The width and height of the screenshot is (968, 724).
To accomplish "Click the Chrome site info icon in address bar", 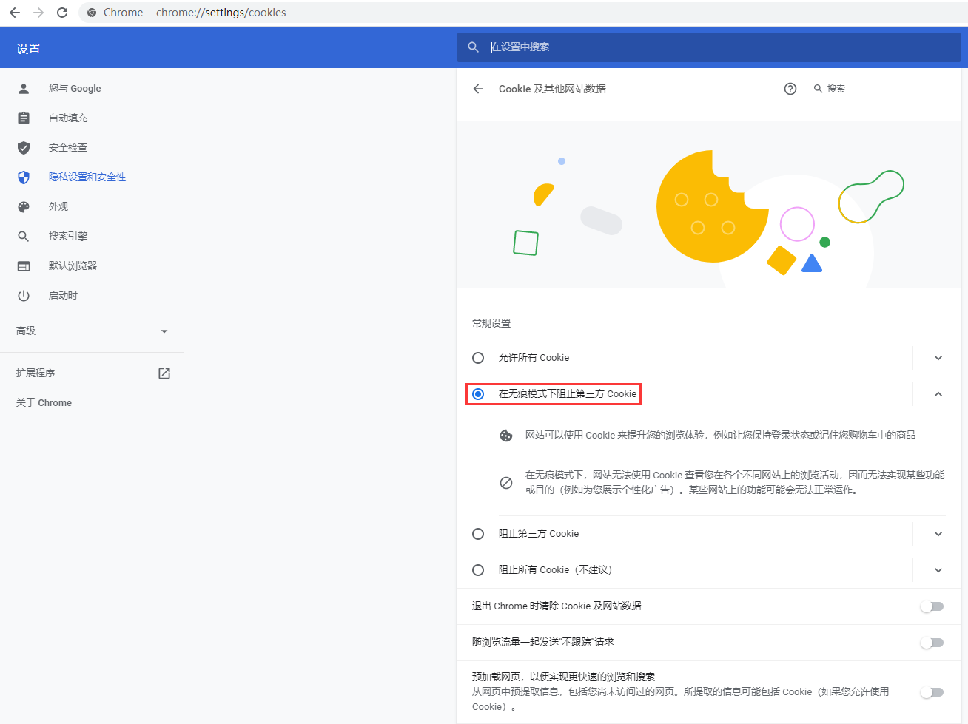I will click(92, 13).
